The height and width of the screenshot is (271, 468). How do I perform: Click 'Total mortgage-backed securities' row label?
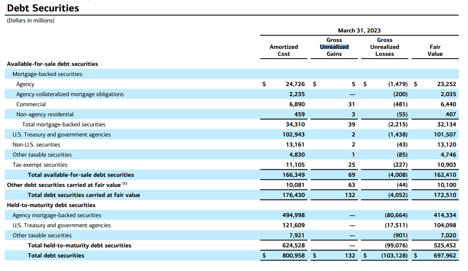point(64,125)
